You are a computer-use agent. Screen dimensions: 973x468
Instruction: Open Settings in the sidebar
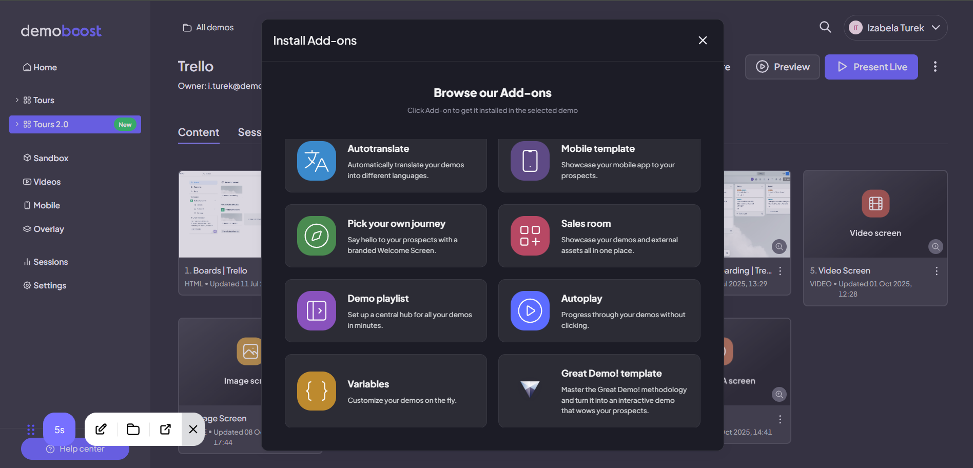[45, 285]
